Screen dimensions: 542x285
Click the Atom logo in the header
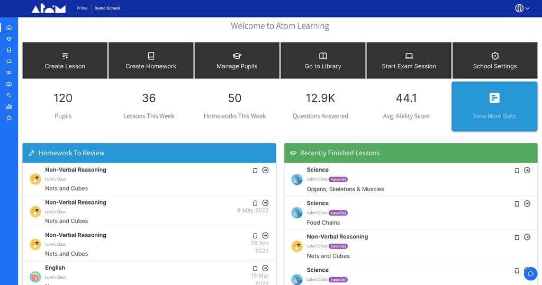[49, 8]
